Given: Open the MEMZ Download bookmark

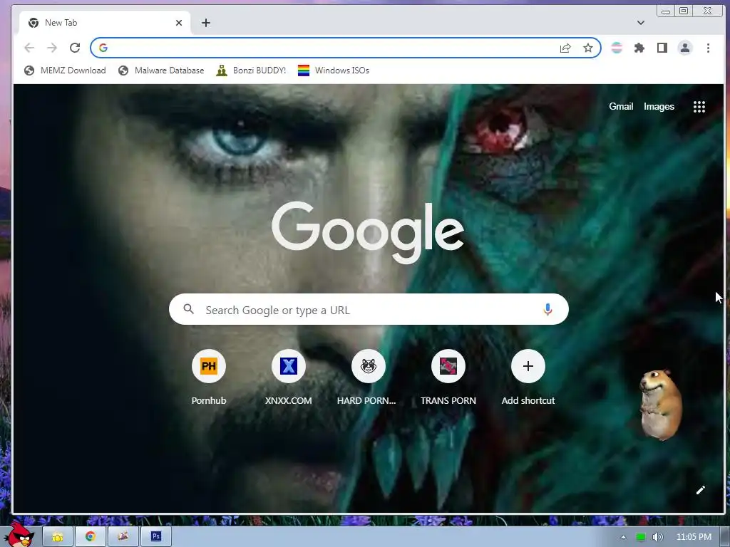Looking at the screenshot, I should (65, 71).
